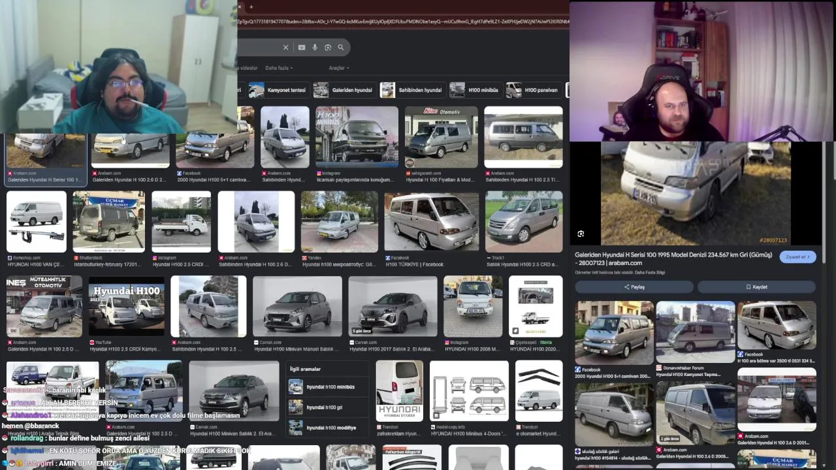Open Carvak Hyundai H100 Minivan Manuel Satılık thumbnail

click(298, 306)
